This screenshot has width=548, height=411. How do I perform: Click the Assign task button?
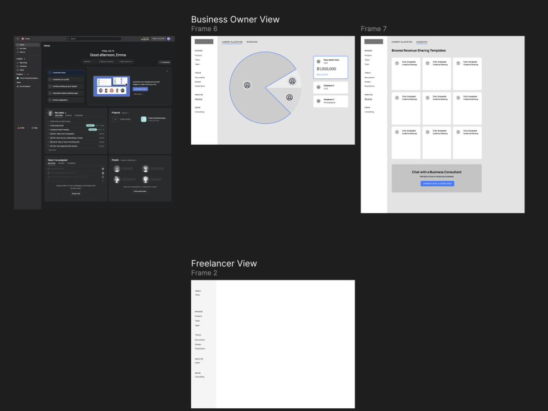tap(76, 193)
